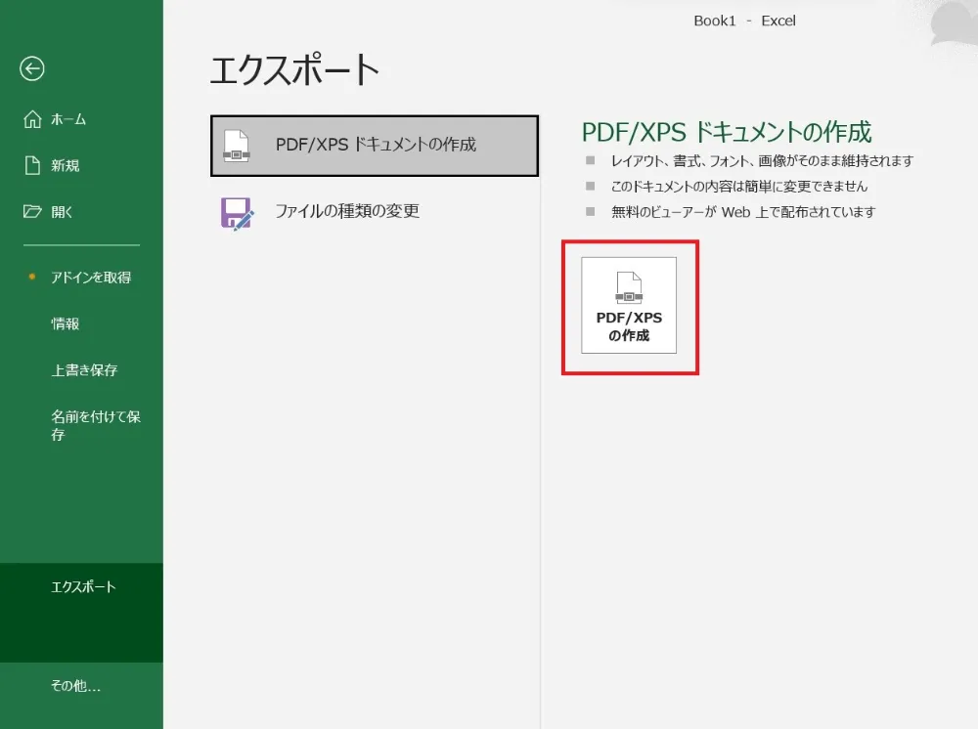The image size is (978, 729).
Task: Click the text 無料のビューアーが Web 上で配布されています
Action: tap(743, 212)
